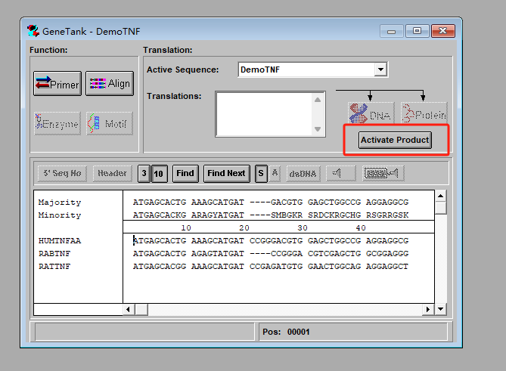Click the keyboard-with-speaker icon
Image resolution: width=506 pixels, height=371 pixels.
tap(383, 174)
